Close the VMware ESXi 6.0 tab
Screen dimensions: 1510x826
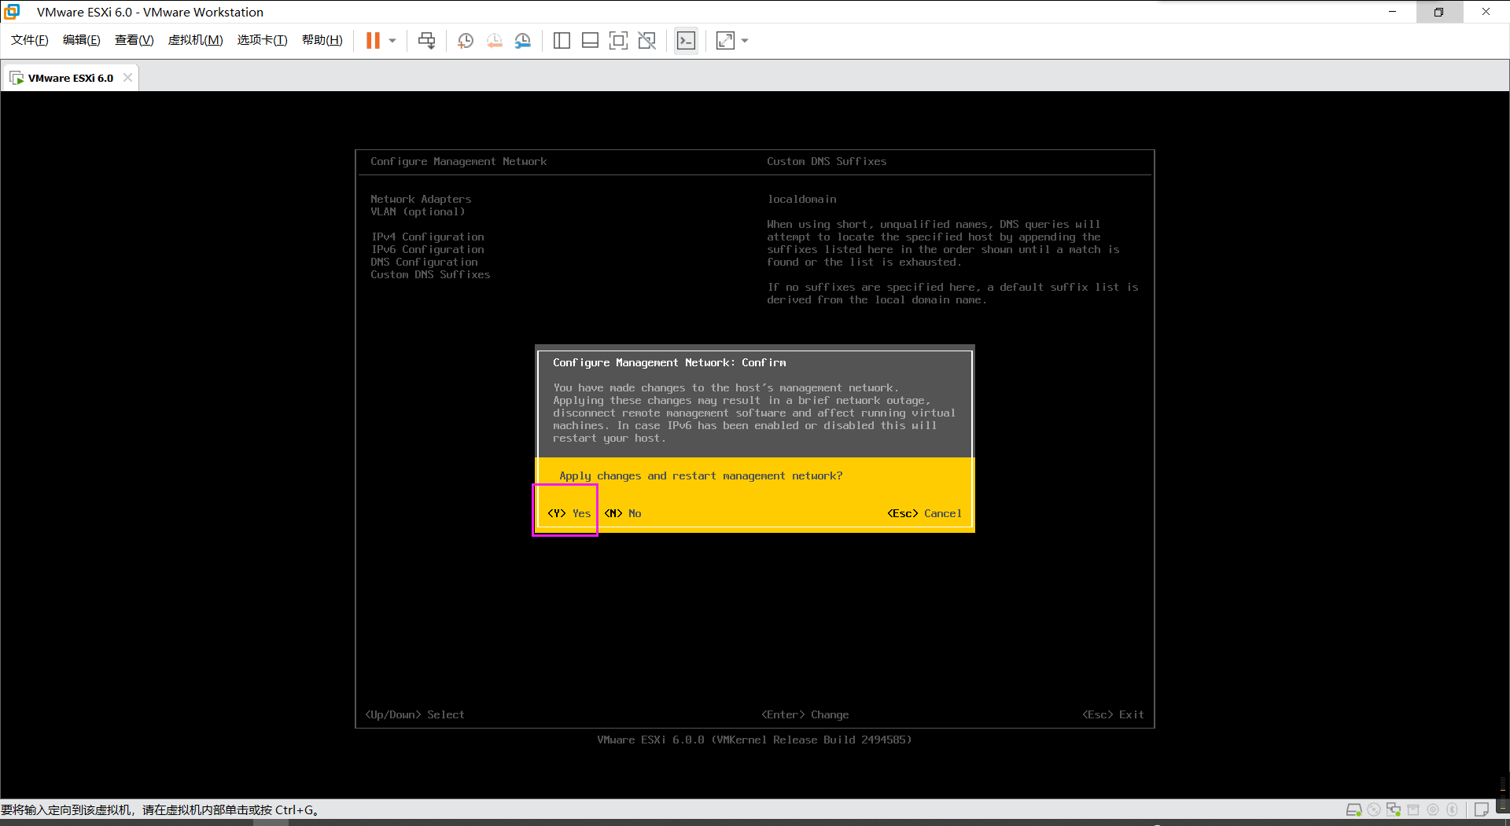coord(127,77)
